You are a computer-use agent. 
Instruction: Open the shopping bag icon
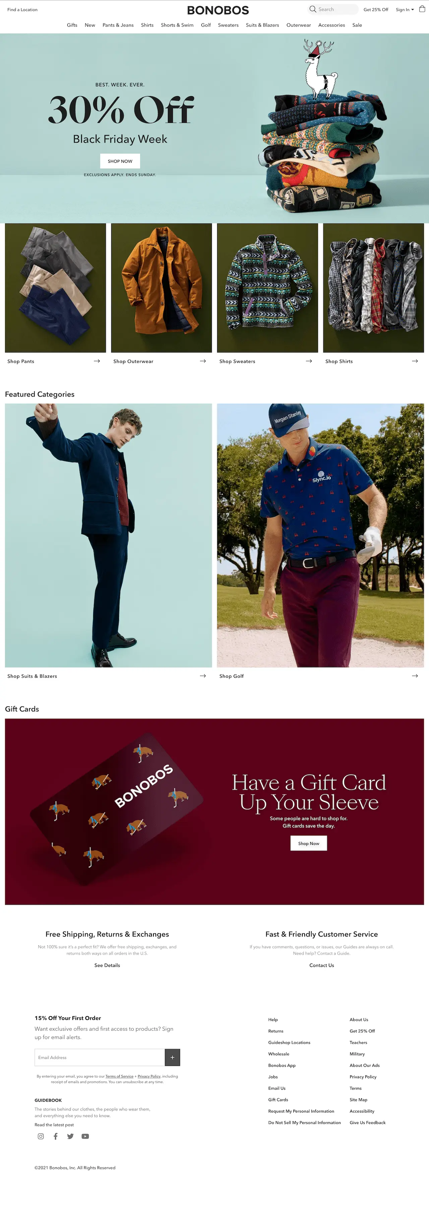pyautogui.click(x=422, y=9)
